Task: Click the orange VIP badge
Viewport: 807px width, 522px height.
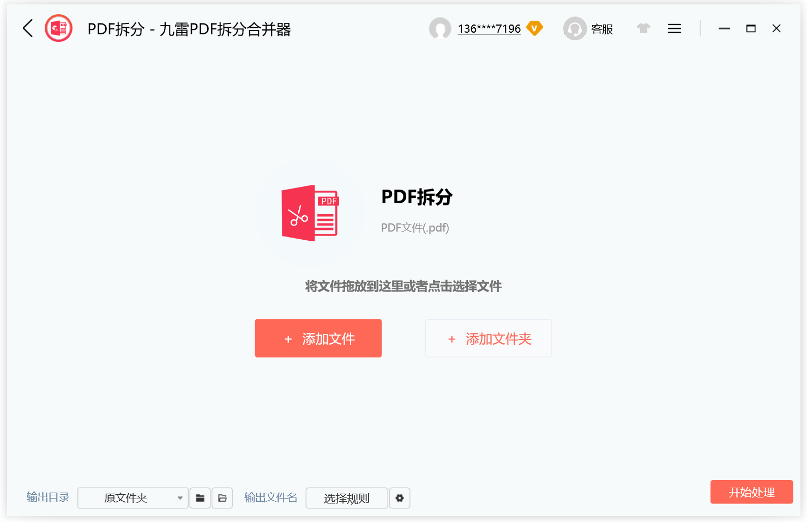Action: click(535, 28)
